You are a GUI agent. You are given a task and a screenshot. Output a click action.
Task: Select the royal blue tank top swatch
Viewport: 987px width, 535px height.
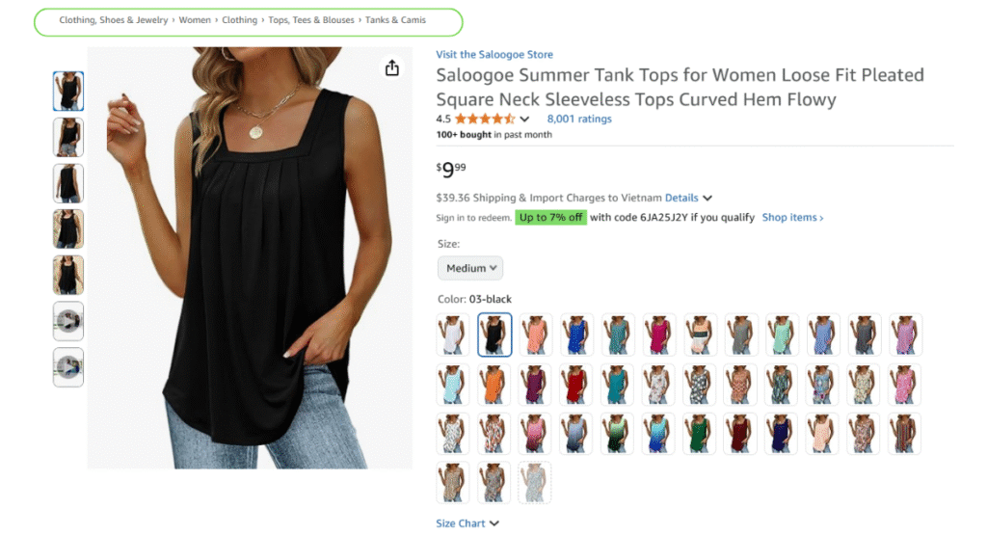point(576,334)
